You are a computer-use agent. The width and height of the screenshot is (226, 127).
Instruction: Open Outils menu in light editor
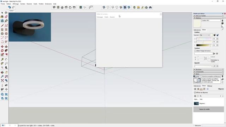click(x=106, y=17)
